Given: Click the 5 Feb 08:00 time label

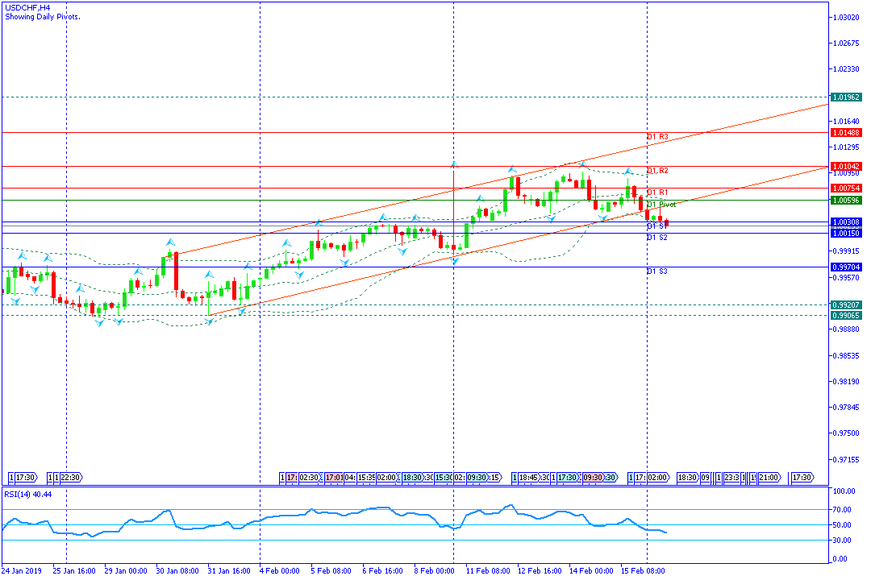Looking at the screenshot, I should (331, 570).
